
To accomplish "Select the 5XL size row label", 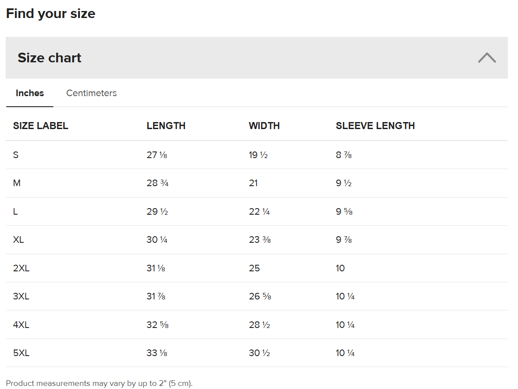I will [21, 353].
